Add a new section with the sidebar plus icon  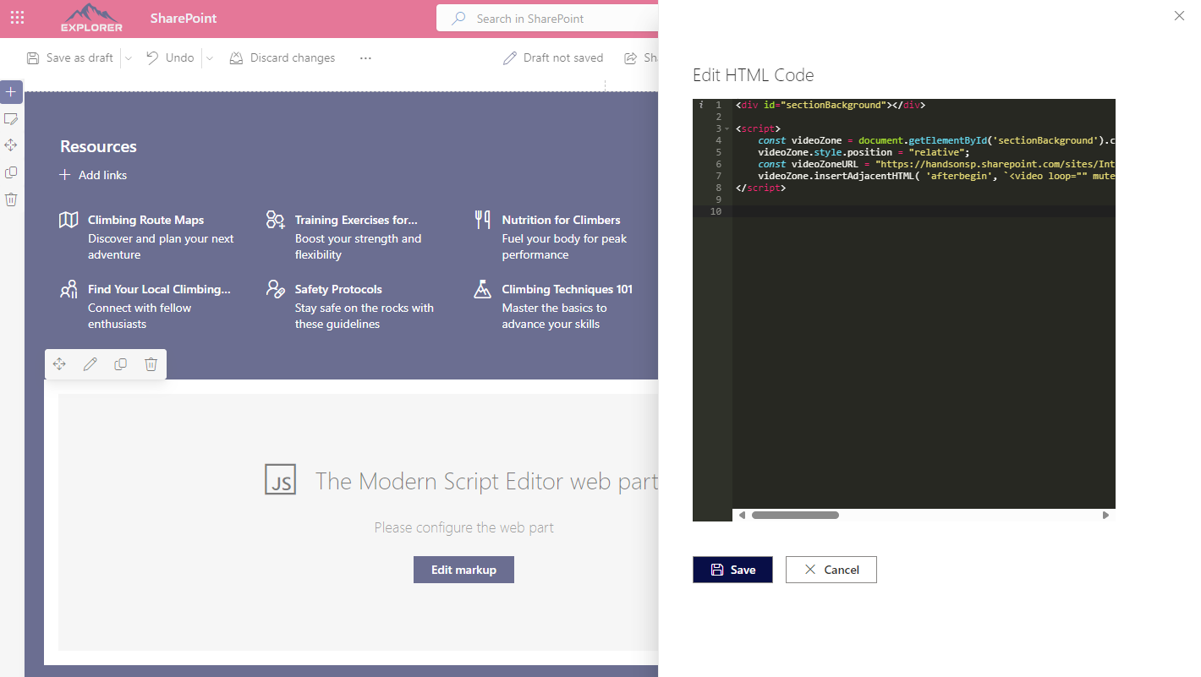tap(10, 91)
